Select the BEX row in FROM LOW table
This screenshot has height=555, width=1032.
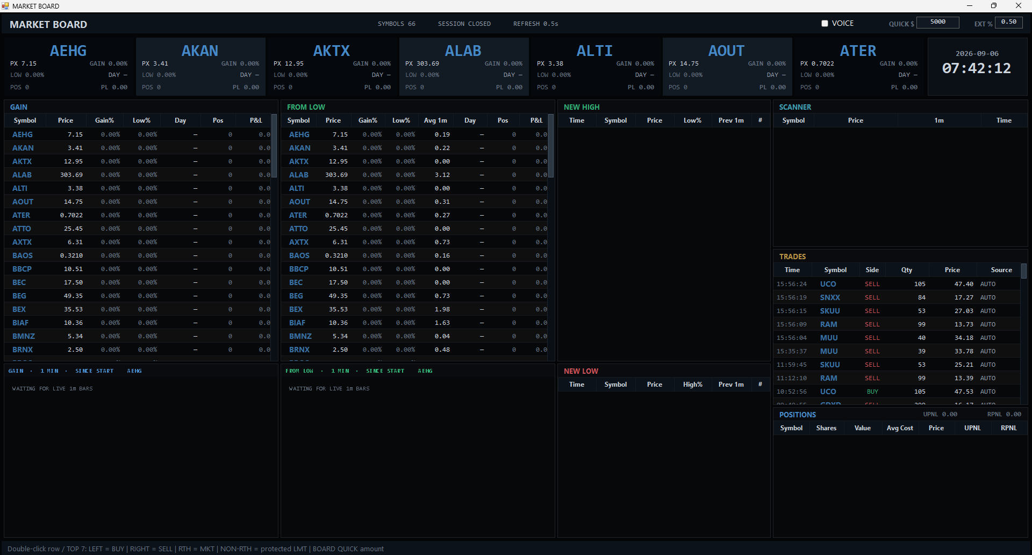[414, 309]
